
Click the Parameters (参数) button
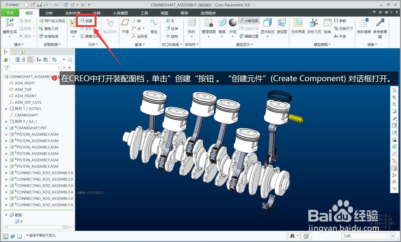340,21
